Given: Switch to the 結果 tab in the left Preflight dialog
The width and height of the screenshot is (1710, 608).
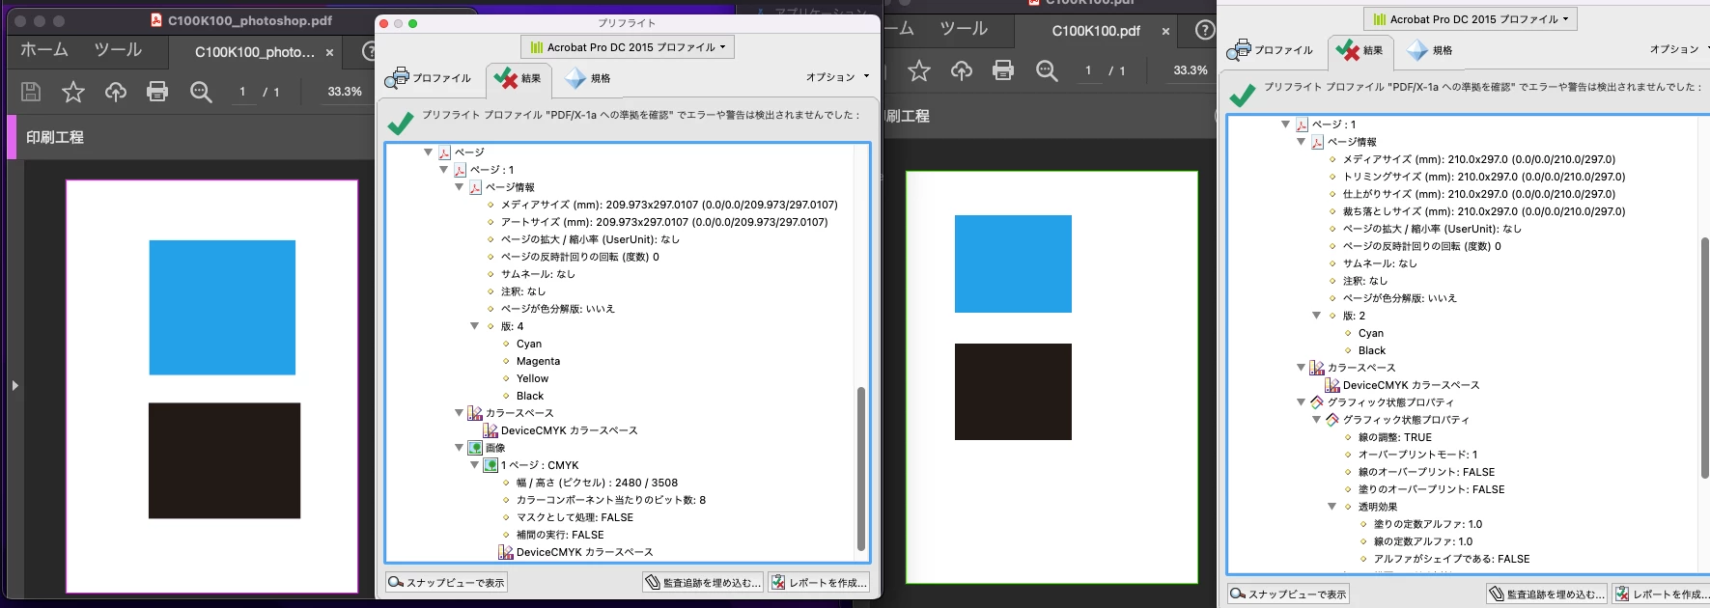Looking at the screenshot, I should (518, 78).
